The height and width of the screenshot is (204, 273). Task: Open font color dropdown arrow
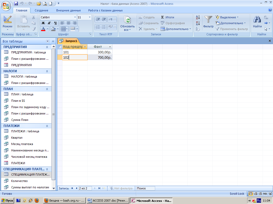[x=47, y=29]
